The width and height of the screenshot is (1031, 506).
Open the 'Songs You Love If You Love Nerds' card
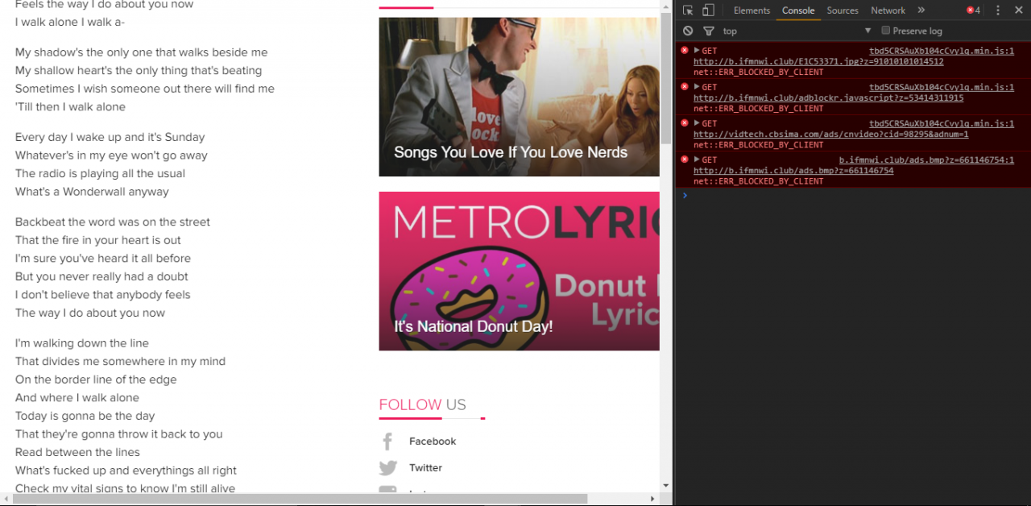[519, 97]
